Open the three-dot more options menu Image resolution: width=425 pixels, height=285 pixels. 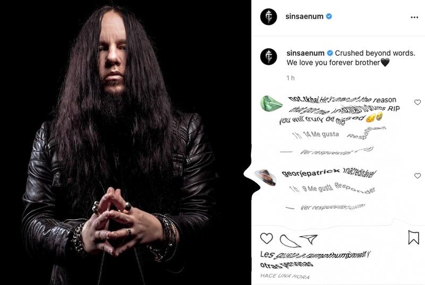tap(414, 18)
